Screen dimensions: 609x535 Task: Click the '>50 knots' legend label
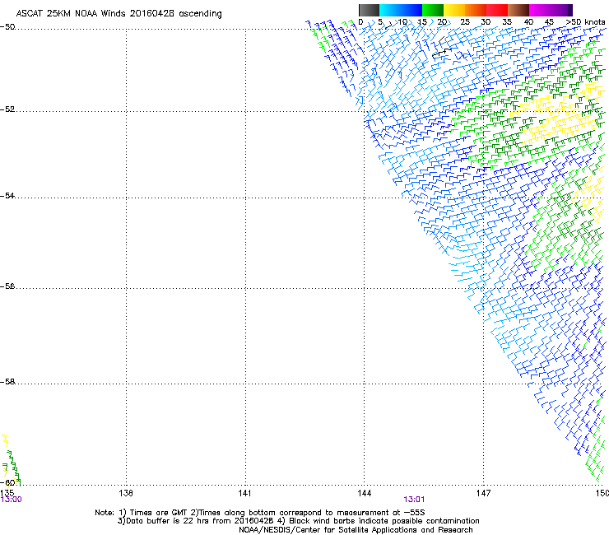tap(585, 22)
